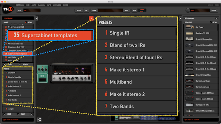Select the Rig Player component thumbnail

190,27
